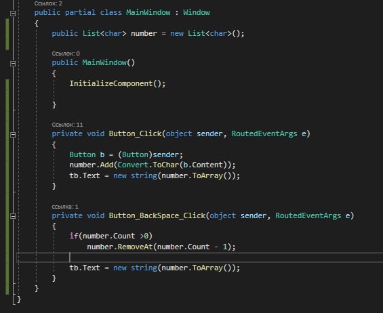Collapse the Button_Click method block
Viewport: 383px width, 313px height.
point(13,135)
